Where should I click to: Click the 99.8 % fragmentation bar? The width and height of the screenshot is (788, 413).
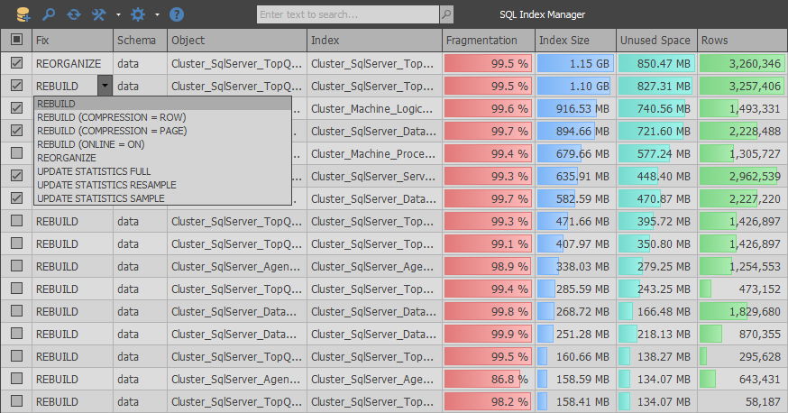[x=488, y=311]
